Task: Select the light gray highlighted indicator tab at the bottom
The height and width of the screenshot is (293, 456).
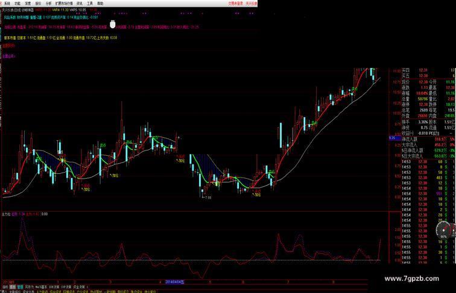Action: (x=13, y=286)
